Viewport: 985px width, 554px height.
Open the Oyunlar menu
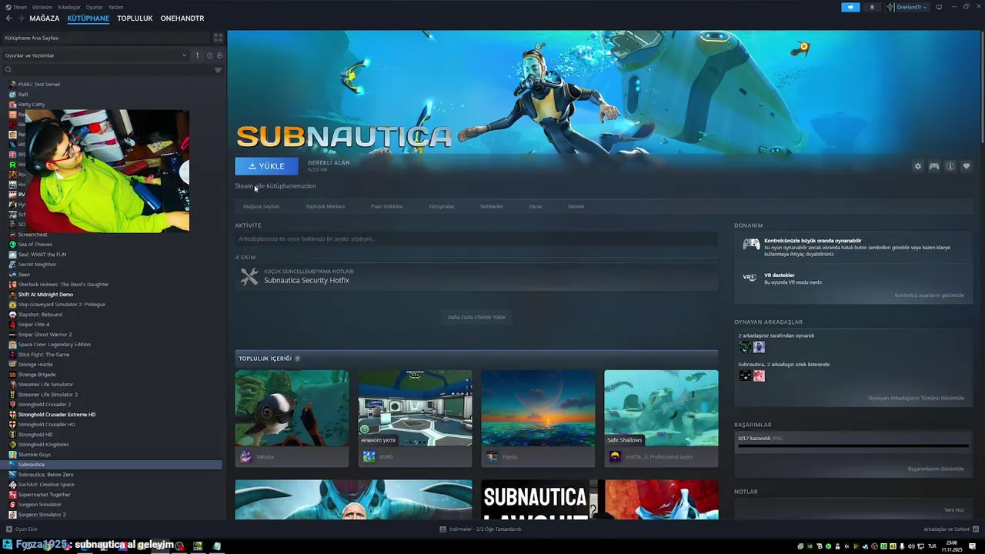[x=95, y=7]
